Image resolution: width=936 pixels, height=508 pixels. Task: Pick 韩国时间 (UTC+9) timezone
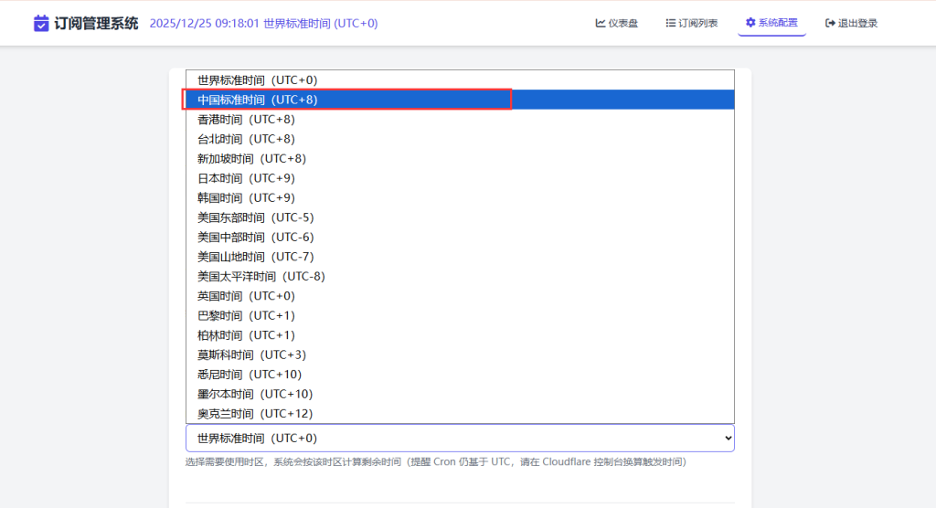point(246,198)
